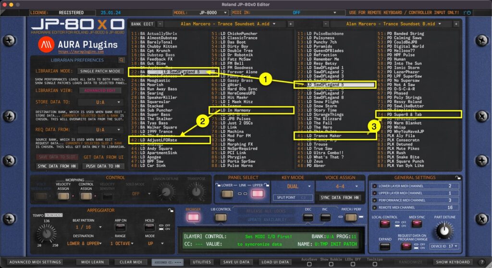Open the auraplugins.com link
This screenshot has width=492, height=268.
81,51
